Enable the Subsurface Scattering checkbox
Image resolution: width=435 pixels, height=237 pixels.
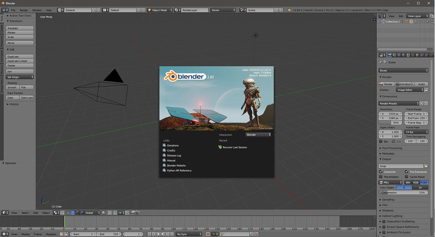click(x=384, y=221)
